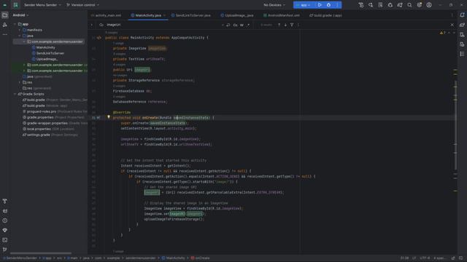Toggle Regex option in find bar
Image resolution: width=467 pixels, height=262 pixels.
click(x=248, y=25)
